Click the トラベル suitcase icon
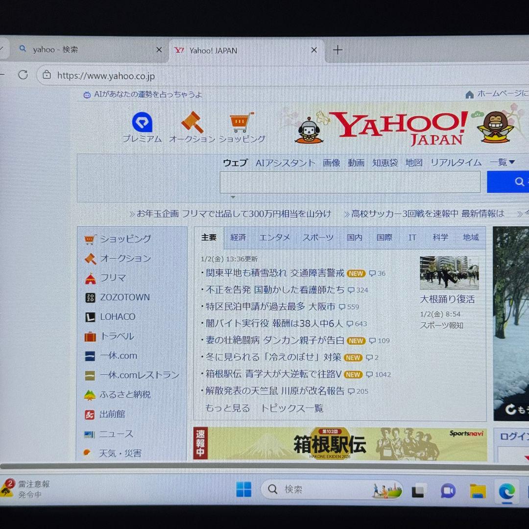 (x=90, y=337)
